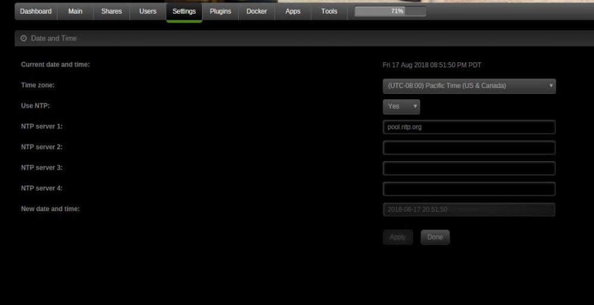Click the 'NTP server 3:' label
Screen dimensions: 594x305
tap(42, 167)
